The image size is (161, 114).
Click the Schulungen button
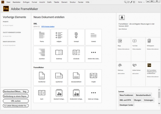[148, 100]
